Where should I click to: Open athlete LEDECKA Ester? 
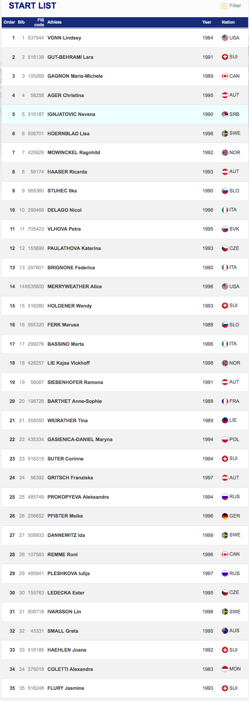point(66,593)
